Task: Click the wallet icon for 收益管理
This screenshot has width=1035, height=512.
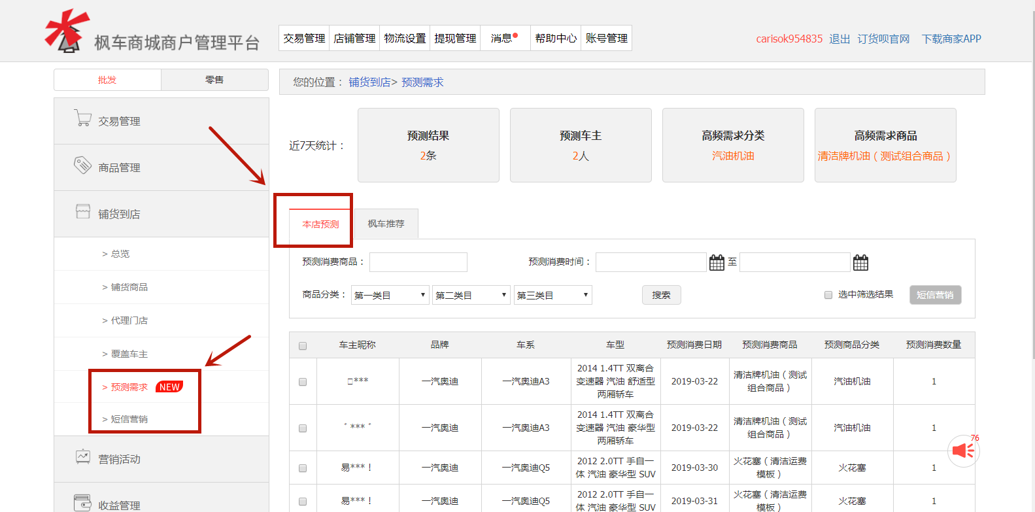Action: [82, 502]
